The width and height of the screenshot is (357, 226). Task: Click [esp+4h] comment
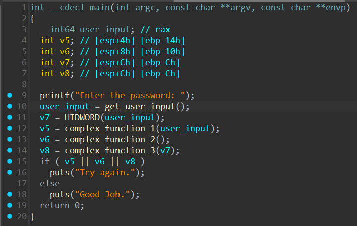[x=115, y=41]
